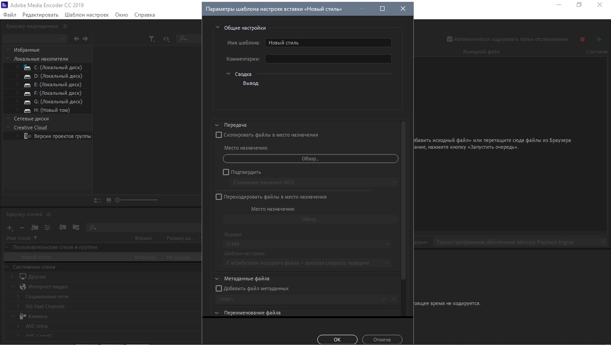Collapse the 'Передача' section
611x345 pixels.
[x=217, y=125]
